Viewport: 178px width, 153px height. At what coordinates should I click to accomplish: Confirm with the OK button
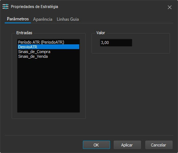click(96, 145)
